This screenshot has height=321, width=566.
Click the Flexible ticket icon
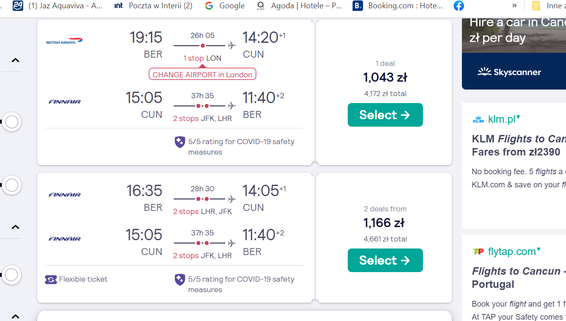pos(51,280)
